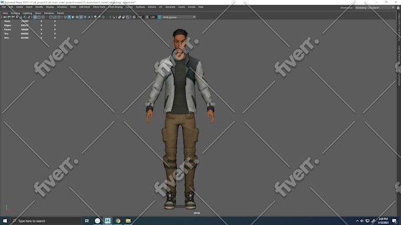Open the Channel Box / Layer Editor side tab
401x225 pixels.
click(x=399, y=26)
